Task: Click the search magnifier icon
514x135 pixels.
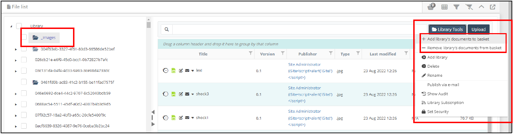Action: 167,30
